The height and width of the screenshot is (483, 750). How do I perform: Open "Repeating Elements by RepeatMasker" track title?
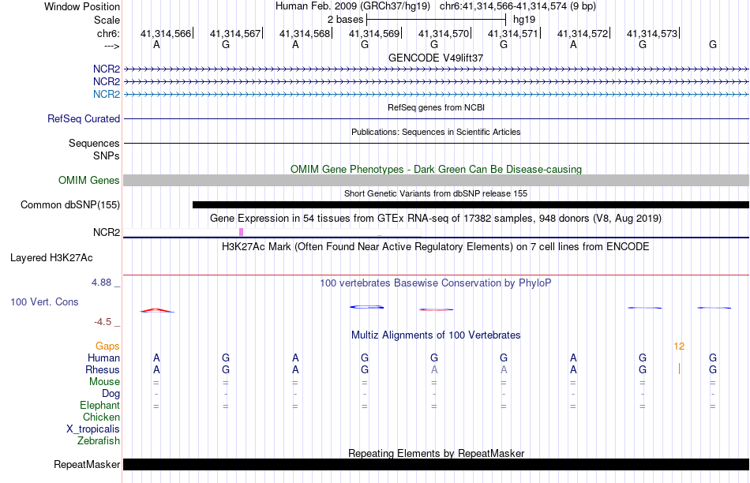(x=436, y=453)
